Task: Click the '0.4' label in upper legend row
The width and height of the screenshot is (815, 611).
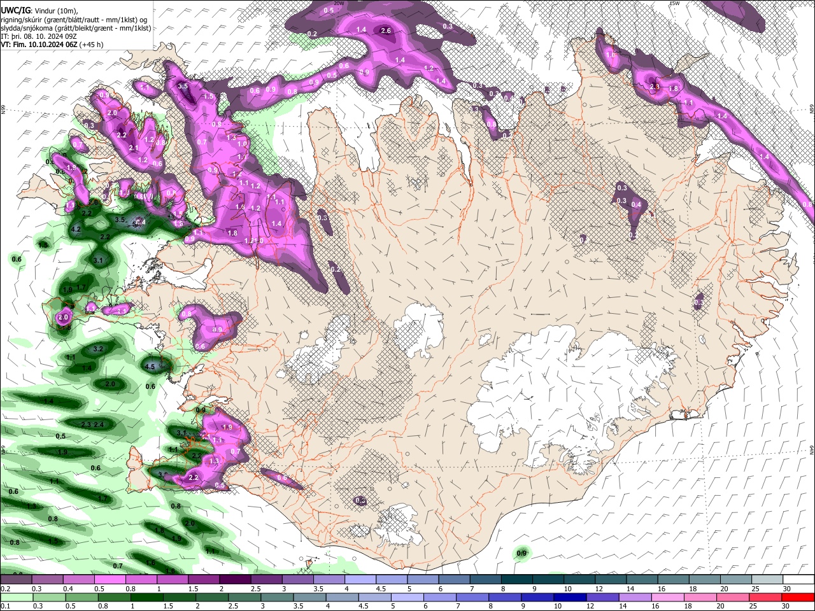Action: pos(67,589)
